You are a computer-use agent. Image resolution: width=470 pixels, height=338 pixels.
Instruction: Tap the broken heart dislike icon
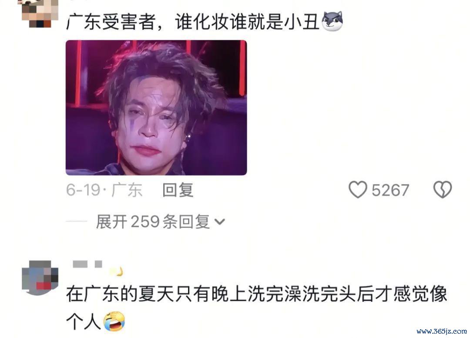pyautogui.click(x=443, y=189)
